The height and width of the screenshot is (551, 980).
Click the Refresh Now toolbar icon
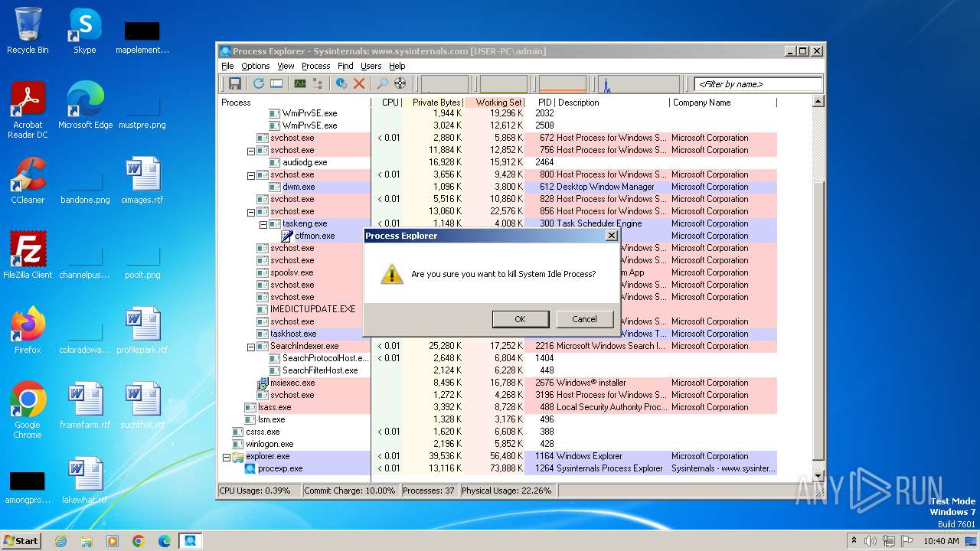point(259,83)
